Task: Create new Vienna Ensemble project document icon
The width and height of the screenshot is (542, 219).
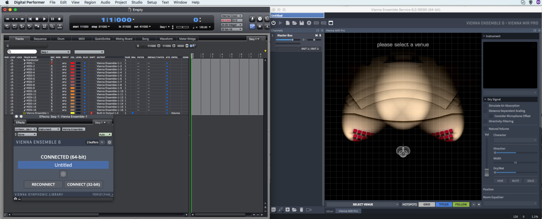Action: click(288, 23)
